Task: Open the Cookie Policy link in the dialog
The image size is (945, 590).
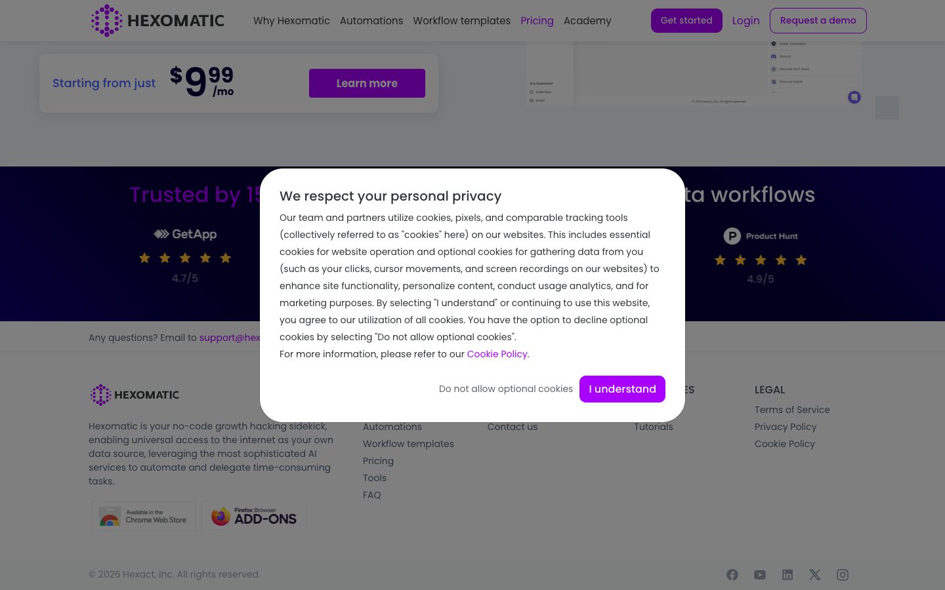Action: [497, 354]
